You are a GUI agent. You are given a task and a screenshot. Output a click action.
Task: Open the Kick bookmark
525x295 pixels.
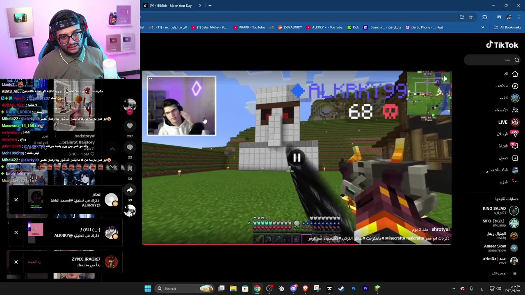tap(353, 27)
